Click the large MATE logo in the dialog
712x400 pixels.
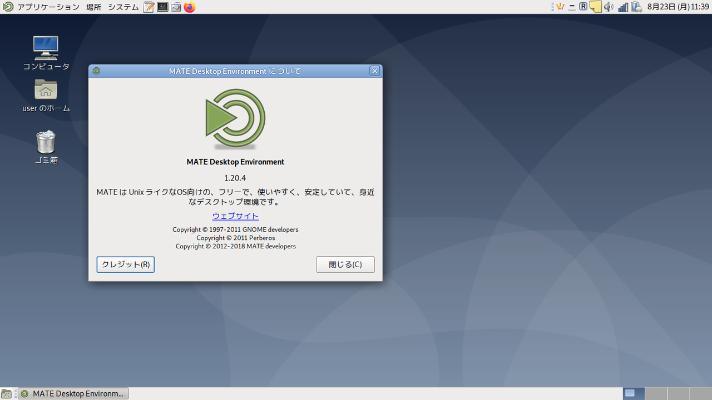pos(235,119)
